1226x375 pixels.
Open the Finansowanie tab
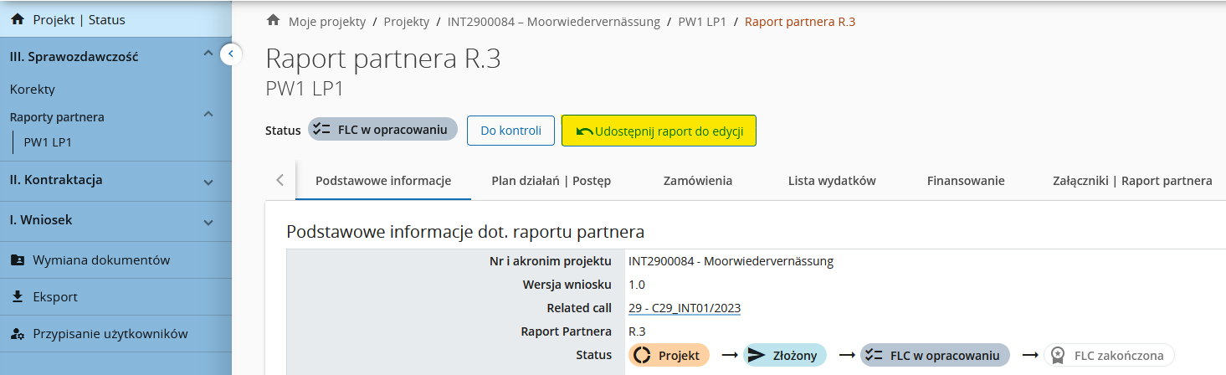965,181
